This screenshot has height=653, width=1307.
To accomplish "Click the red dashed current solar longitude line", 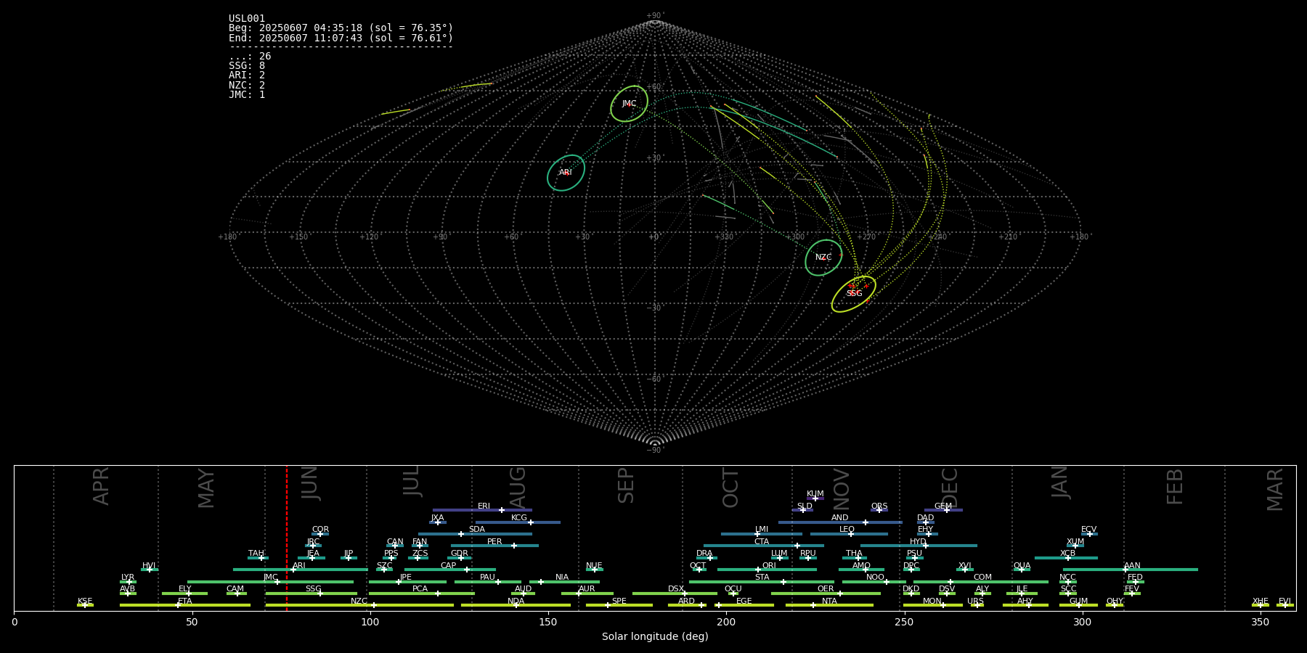I will [287, 538].
